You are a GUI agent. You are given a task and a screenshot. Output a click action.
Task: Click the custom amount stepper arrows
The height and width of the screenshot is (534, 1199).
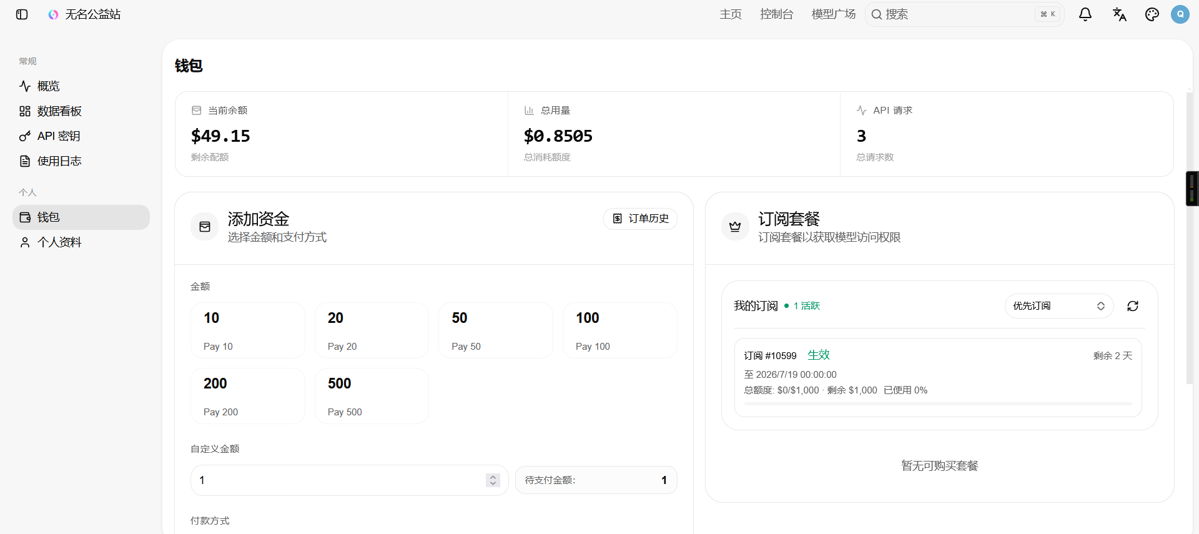(x=493, y=480)
